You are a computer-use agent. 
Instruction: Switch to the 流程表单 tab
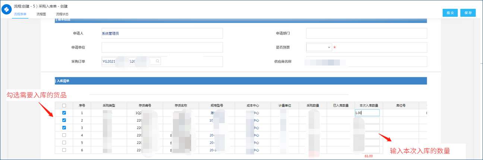pos(20,14)
